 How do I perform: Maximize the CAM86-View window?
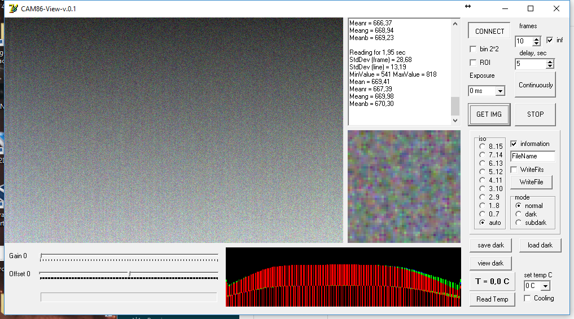coord(531,8)
